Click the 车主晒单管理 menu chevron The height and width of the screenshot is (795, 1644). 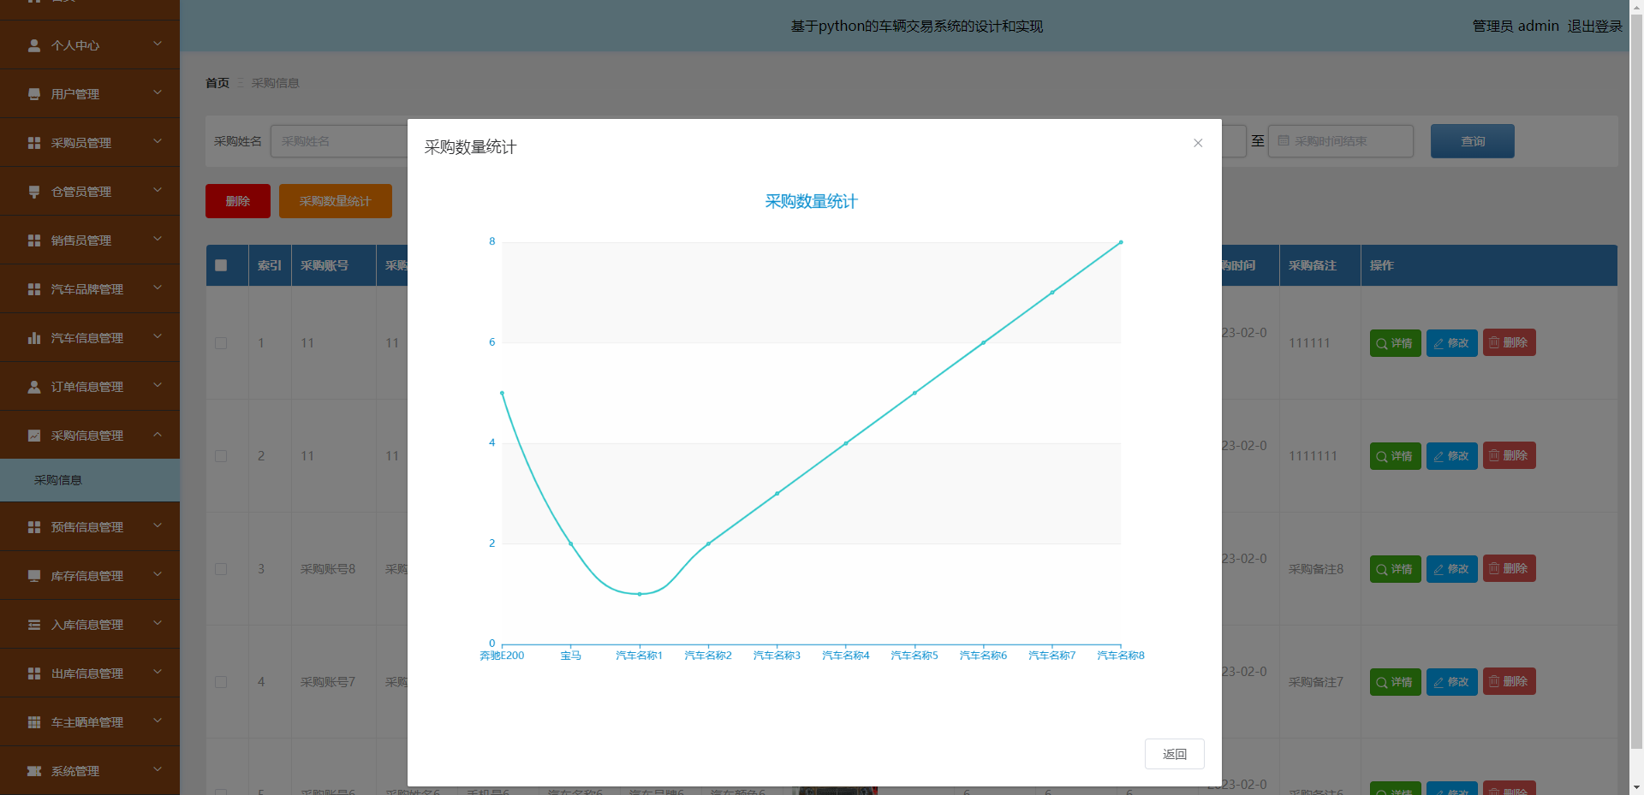pos(158,721)
